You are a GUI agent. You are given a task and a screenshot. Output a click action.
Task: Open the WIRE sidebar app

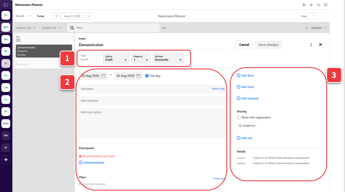(6, 123)
